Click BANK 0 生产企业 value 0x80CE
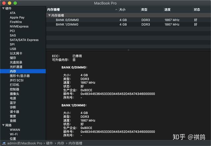 [x=86, y=90]
